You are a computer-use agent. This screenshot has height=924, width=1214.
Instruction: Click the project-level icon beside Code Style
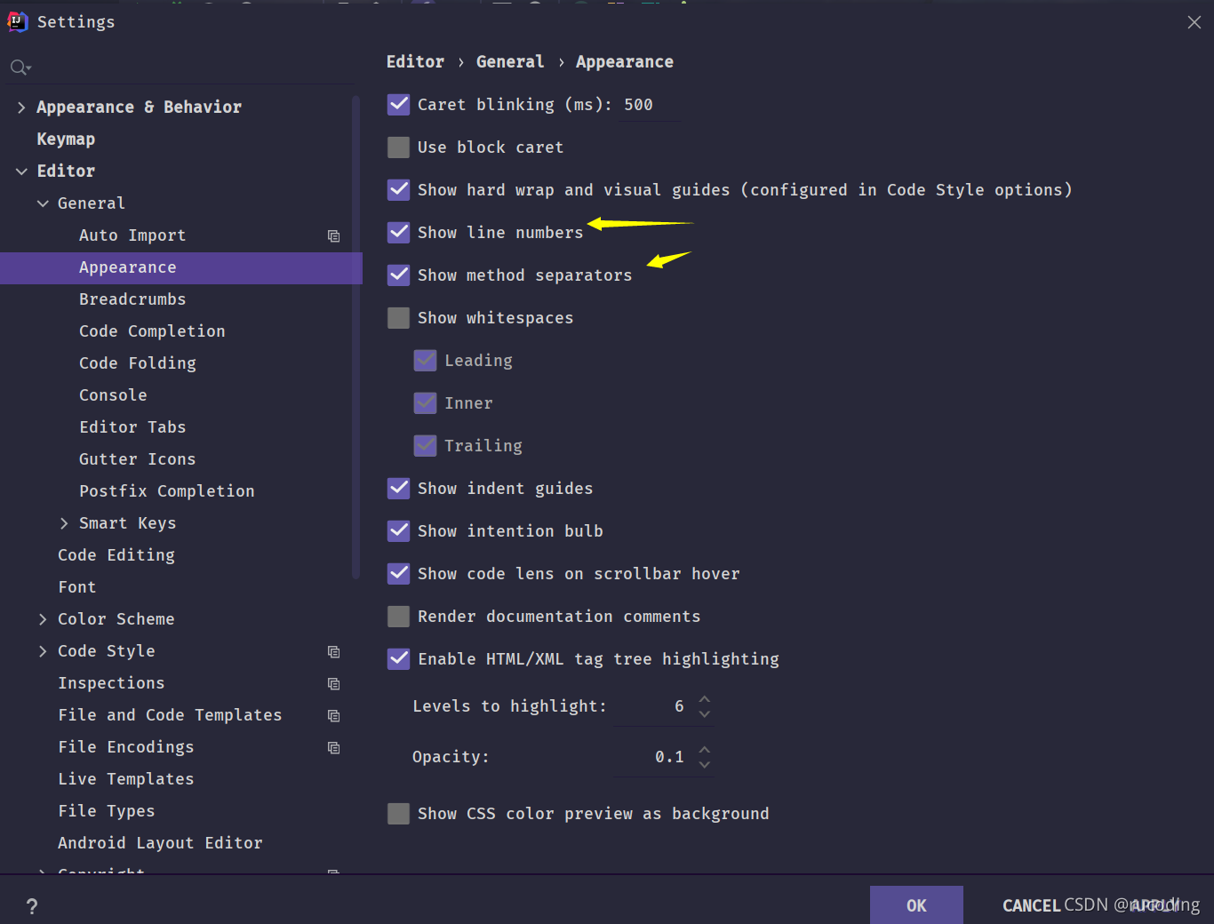[334, 651]
